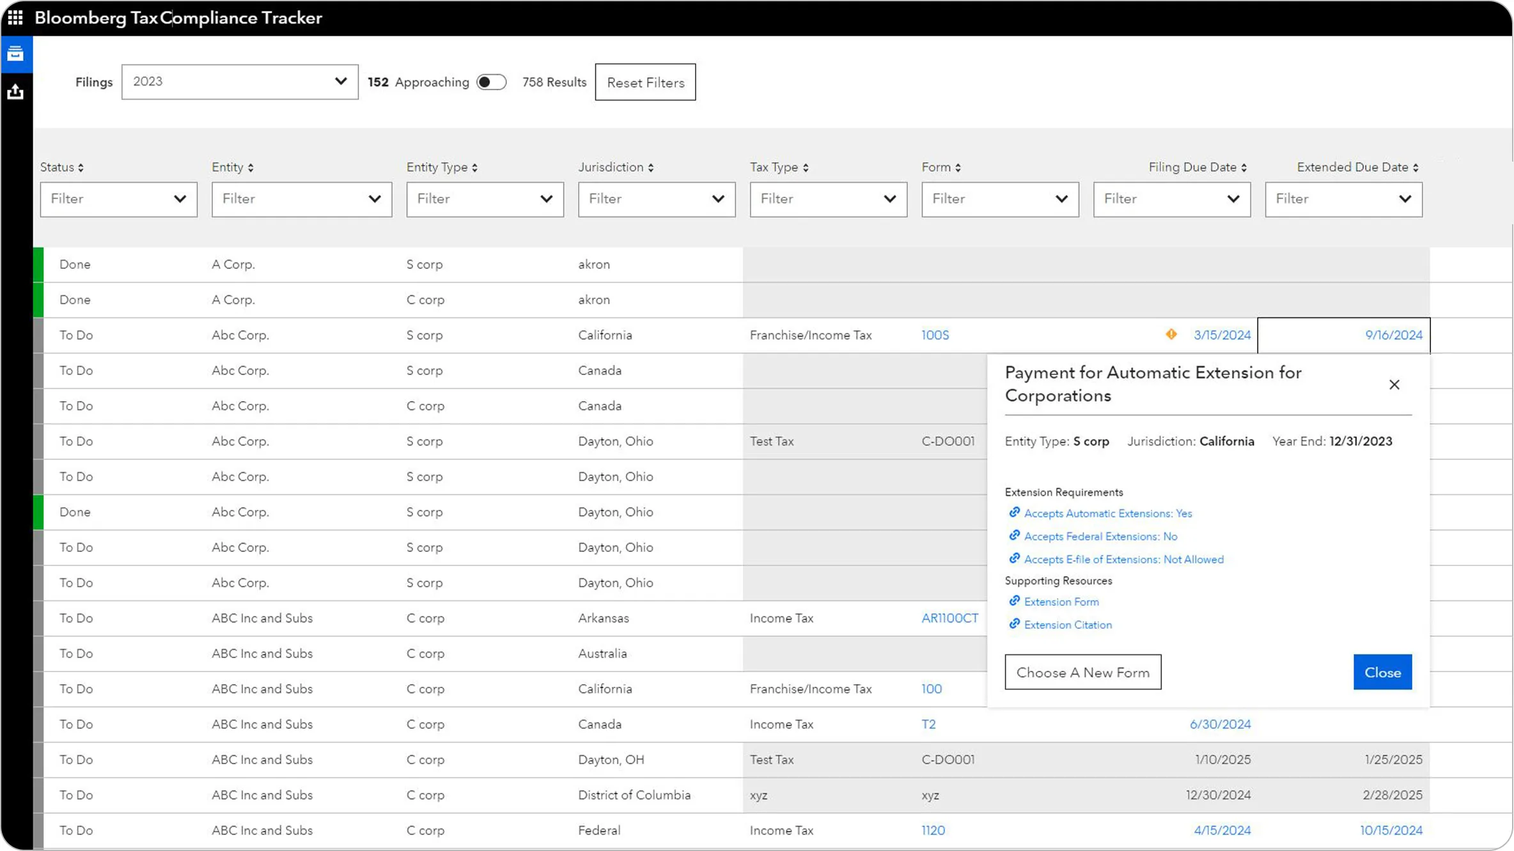Sort by Tax Type column arrows
This screenshot has width=1514, height=851.
point(806,167)
